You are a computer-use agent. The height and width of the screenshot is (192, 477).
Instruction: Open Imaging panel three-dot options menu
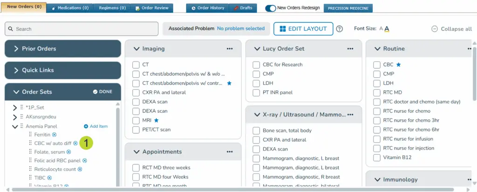pos(230,48)
